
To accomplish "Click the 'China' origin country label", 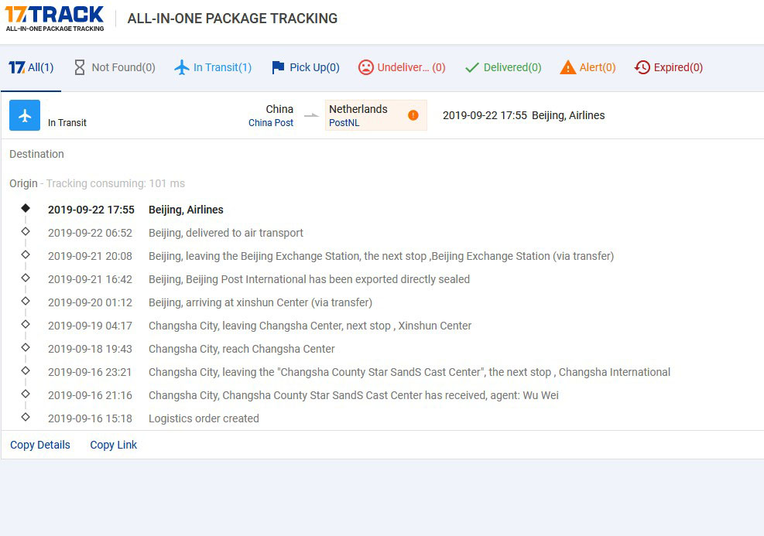I will (x=279, y=109).
